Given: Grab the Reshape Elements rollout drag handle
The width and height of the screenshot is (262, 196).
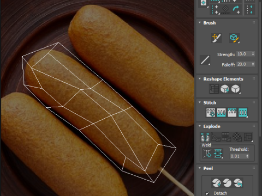Looking at the screenshot, I should [254, 78].
